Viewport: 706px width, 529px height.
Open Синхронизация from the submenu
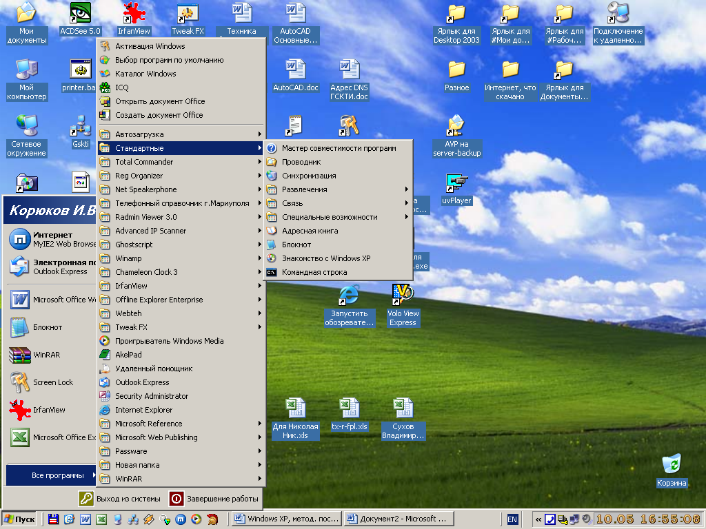point(339,176)
